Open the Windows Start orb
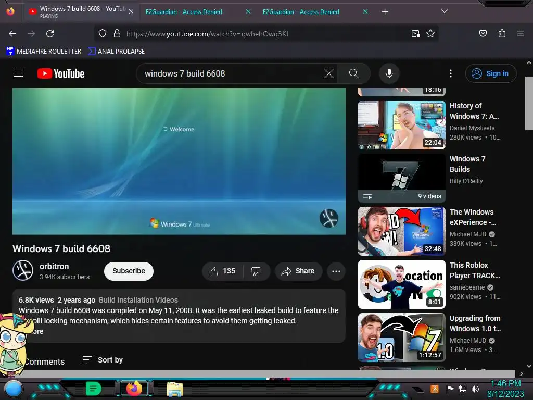Image resolution: width=533 pixels, height=400 pixels. (14, 389)
